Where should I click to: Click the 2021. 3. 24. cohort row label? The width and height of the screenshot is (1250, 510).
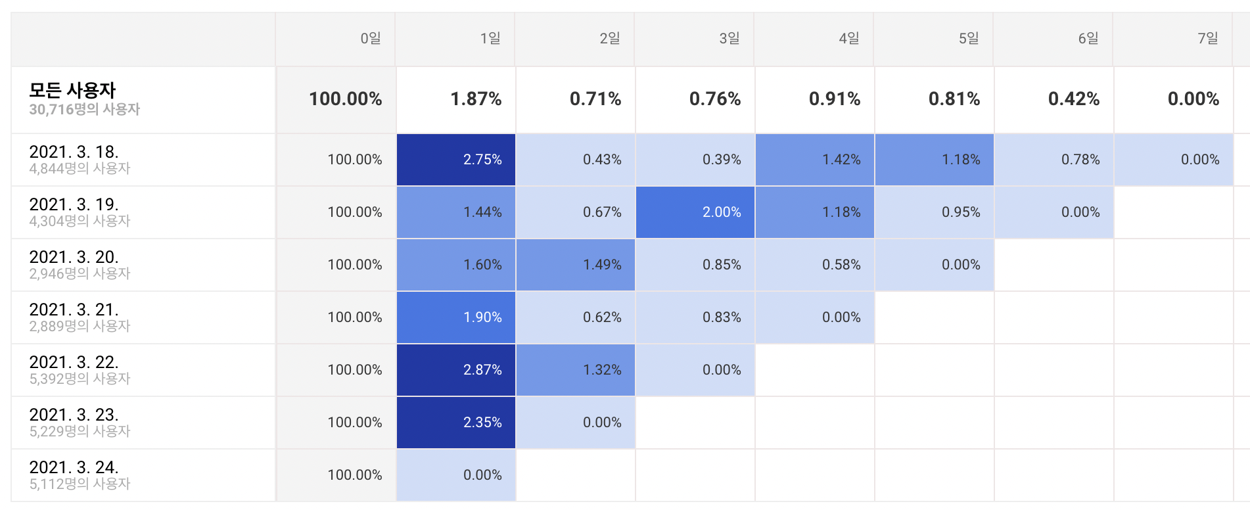pyautogui.click(x=74, y=468)
